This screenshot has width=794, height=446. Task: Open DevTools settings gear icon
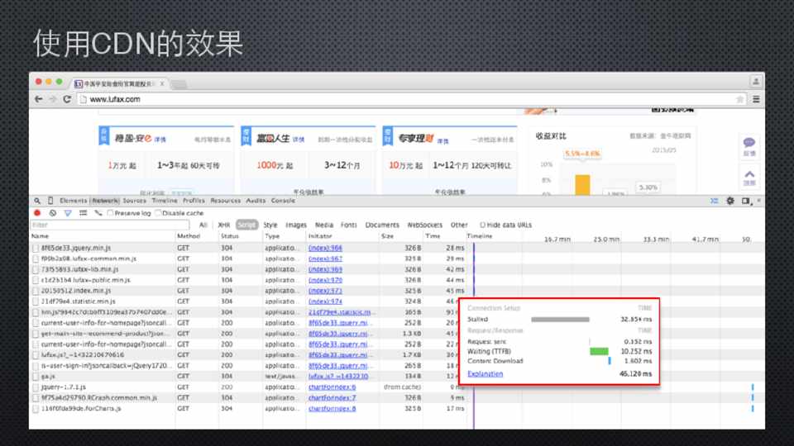[730, 201]
